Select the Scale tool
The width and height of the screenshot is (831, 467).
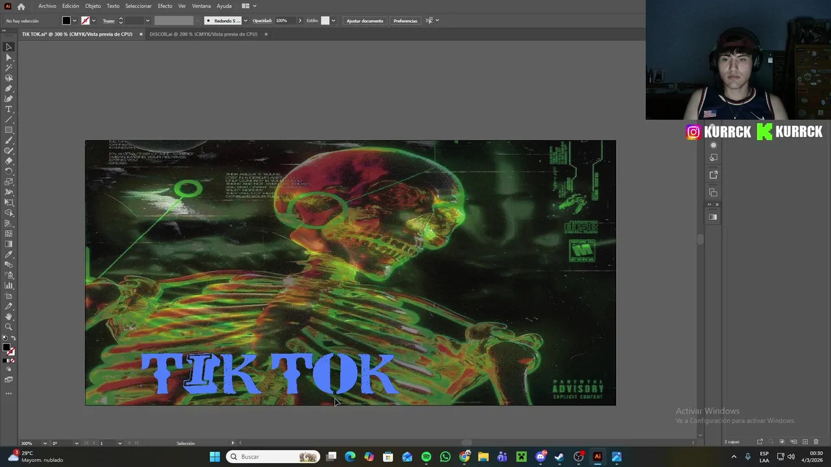8,182
